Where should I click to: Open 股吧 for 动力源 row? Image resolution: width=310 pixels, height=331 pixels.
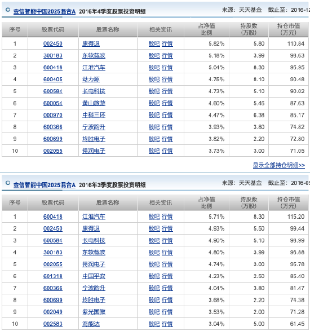click(x=154, y=80)
